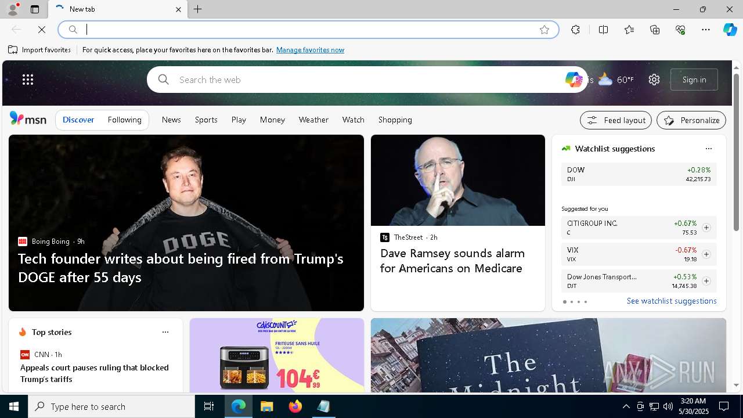Open the Shopping section
This screenshot has height=418, width=743.
click(x=395, y=120)
